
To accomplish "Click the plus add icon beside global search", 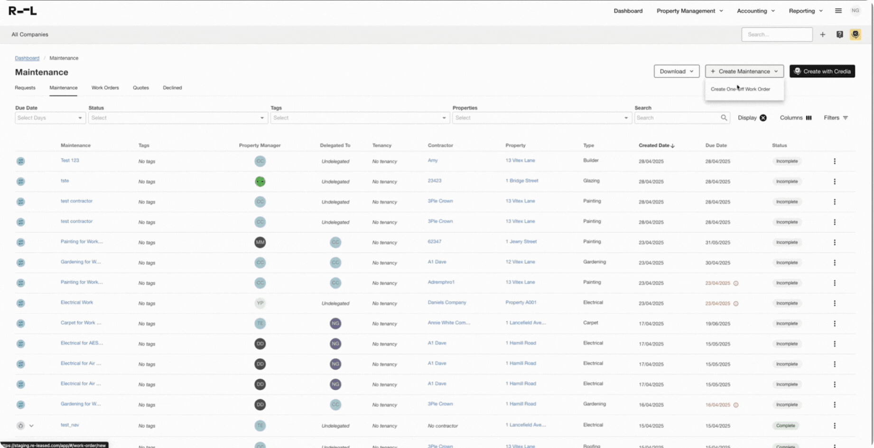I will click(823, 35).
